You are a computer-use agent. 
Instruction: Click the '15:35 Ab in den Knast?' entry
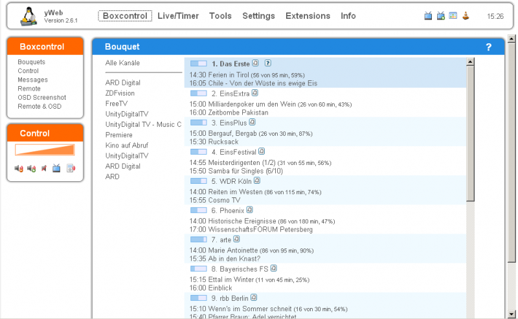click(225, 259)
